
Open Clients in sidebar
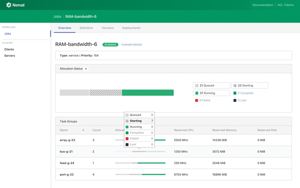pos(9,49)
